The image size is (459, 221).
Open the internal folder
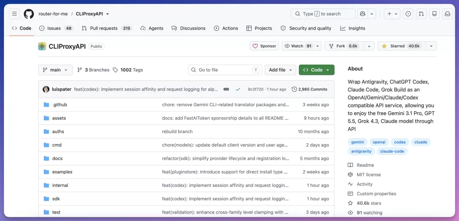click(60, 185)
